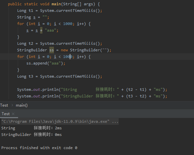Click main() in the breadcrumb bar
The width and height of the screenshot is (194, 155).
tap(22, 105)
